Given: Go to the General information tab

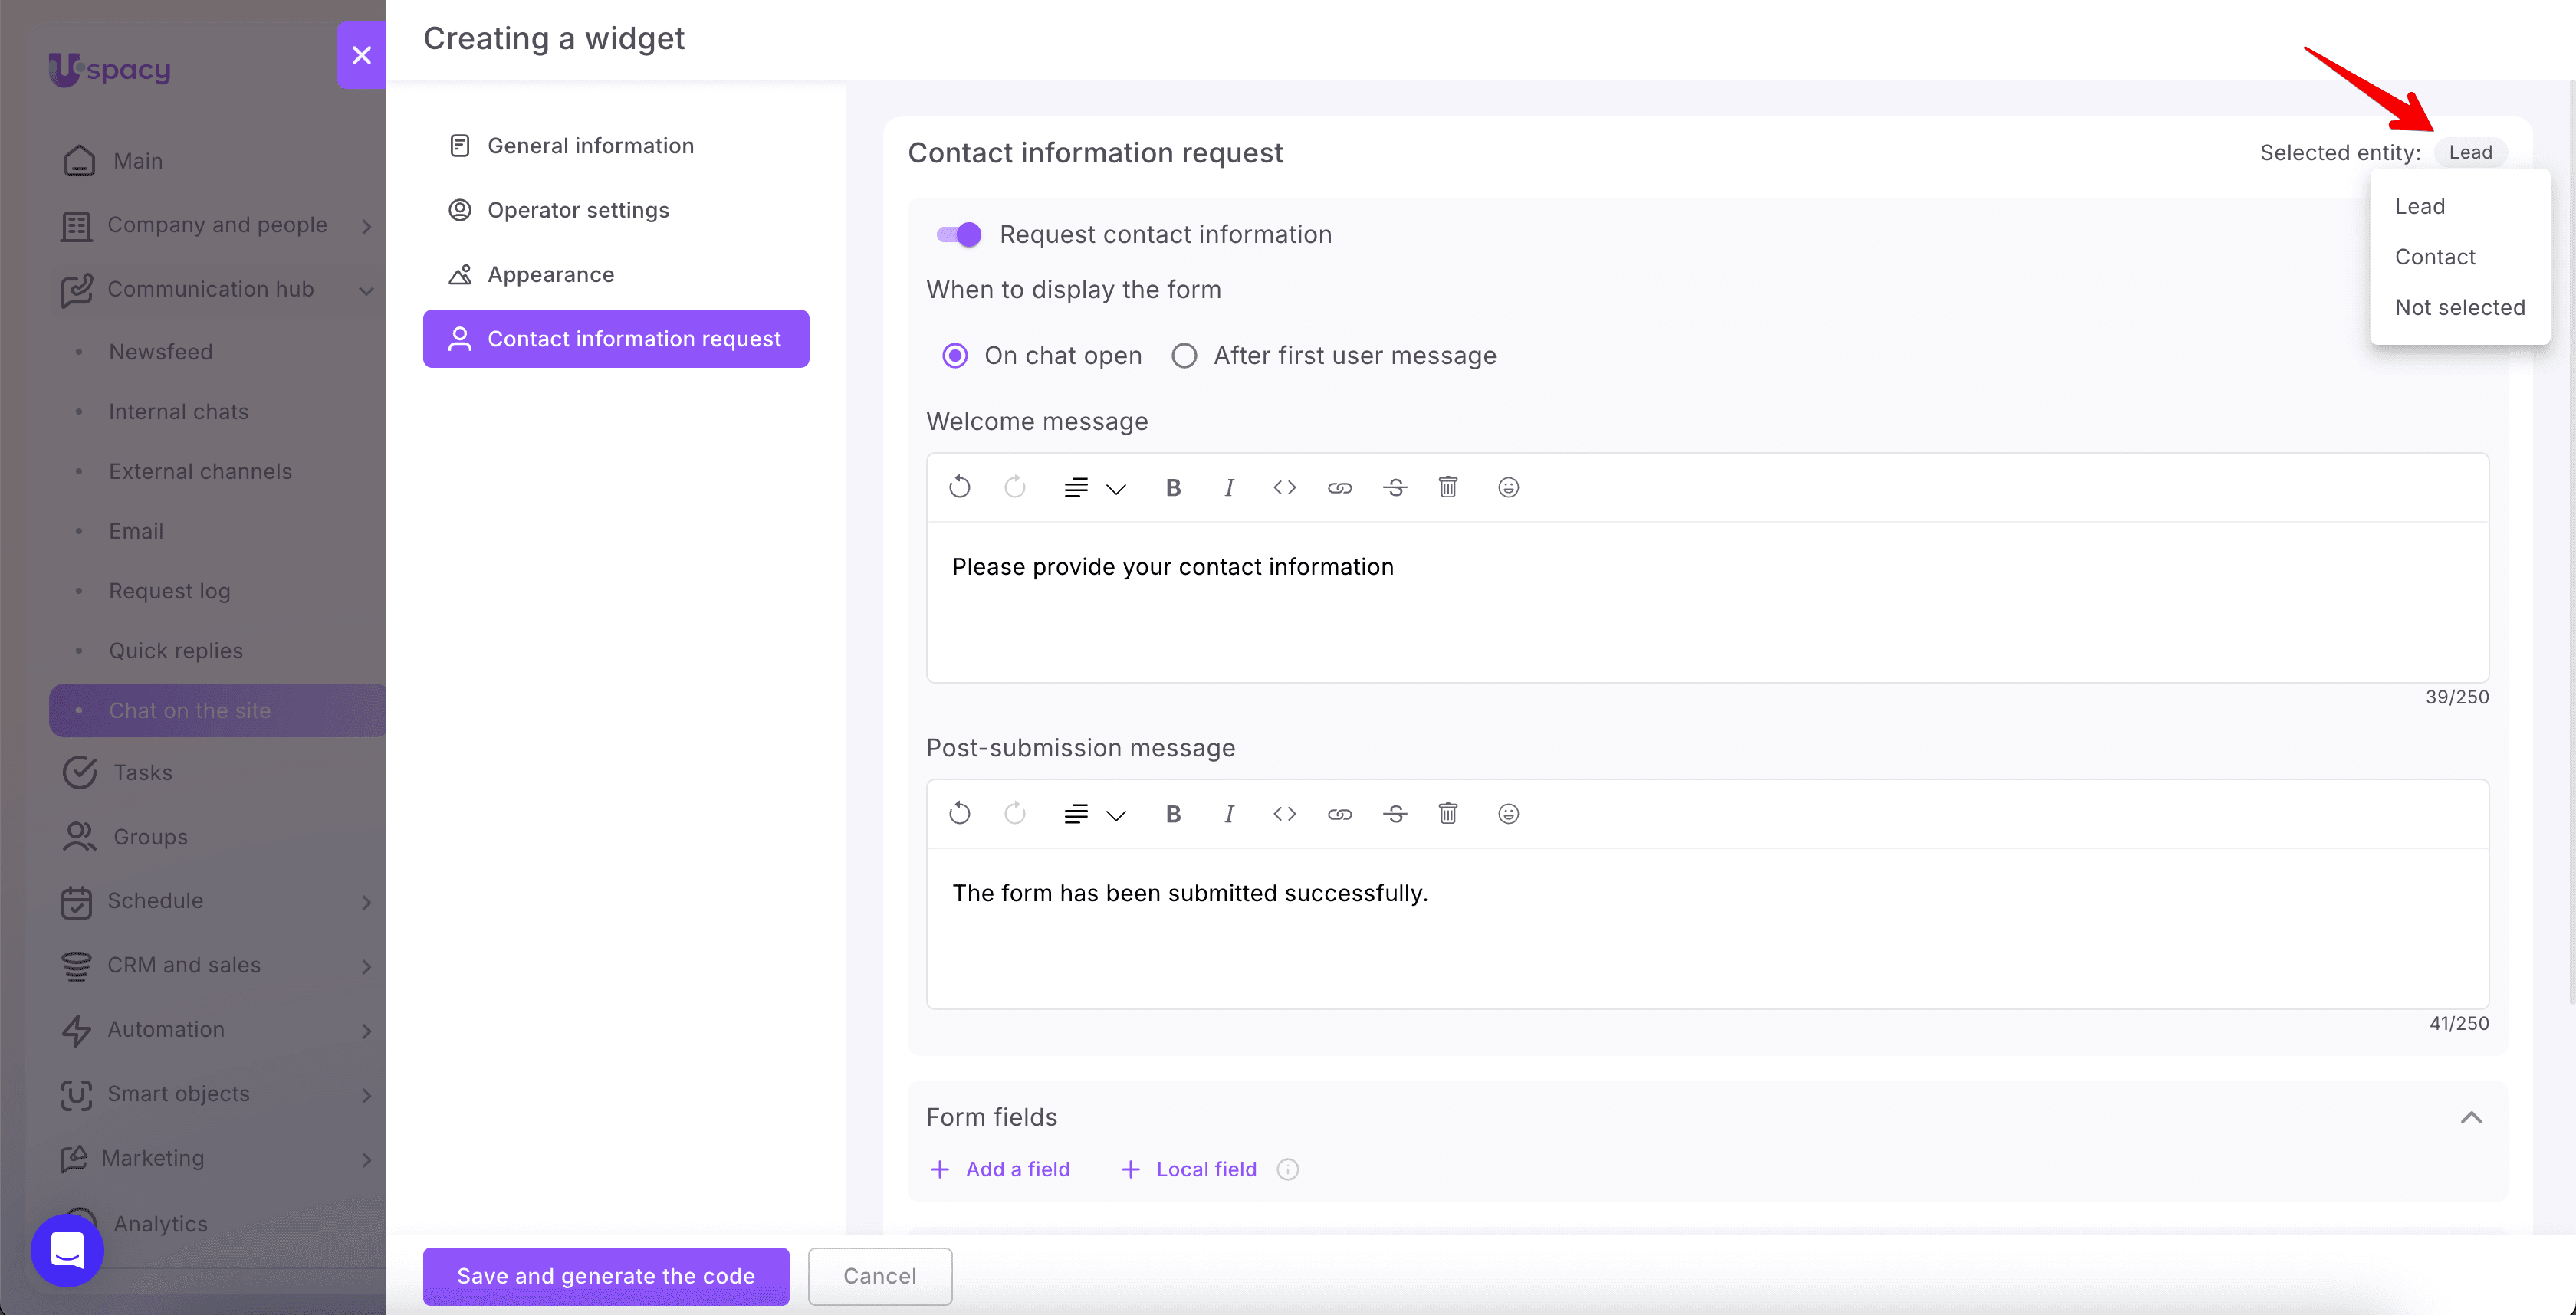Looking at the screenshot, I should (616, 146).
